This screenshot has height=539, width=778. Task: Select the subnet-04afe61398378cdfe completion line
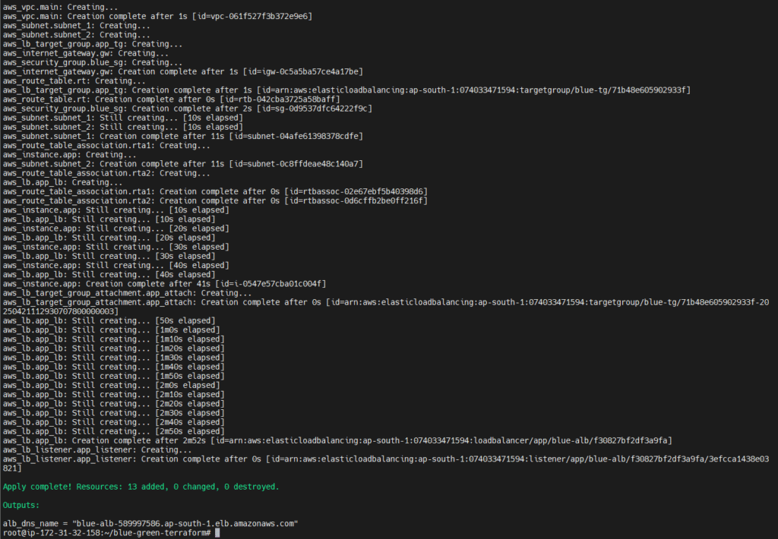coord(182,137)
